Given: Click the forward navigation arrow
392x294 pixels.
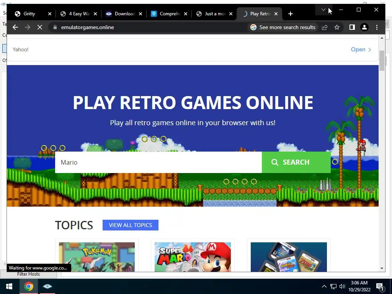Looking at the screenshot, I should click(x=28, y=27).
